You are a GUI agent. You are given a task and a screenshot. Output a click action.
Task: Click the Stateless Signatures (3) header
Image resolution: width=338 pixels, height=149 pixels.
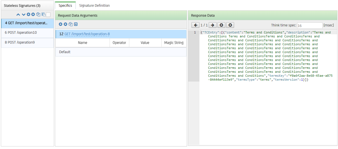[28, 6]
